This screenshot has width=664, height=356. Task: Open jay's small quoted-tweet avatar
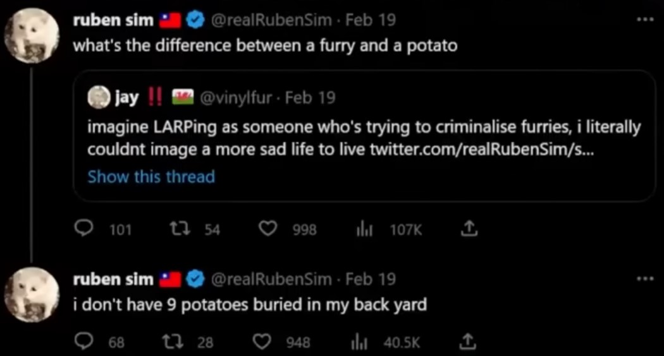[x=99, y=97]
